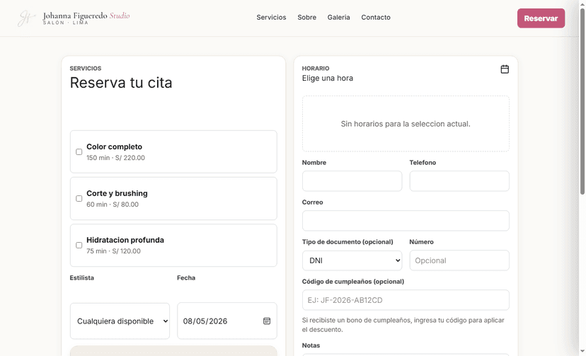Screen dimensions: 586x356
Task: Open the Sobre nav item
Action: (307, 17)
